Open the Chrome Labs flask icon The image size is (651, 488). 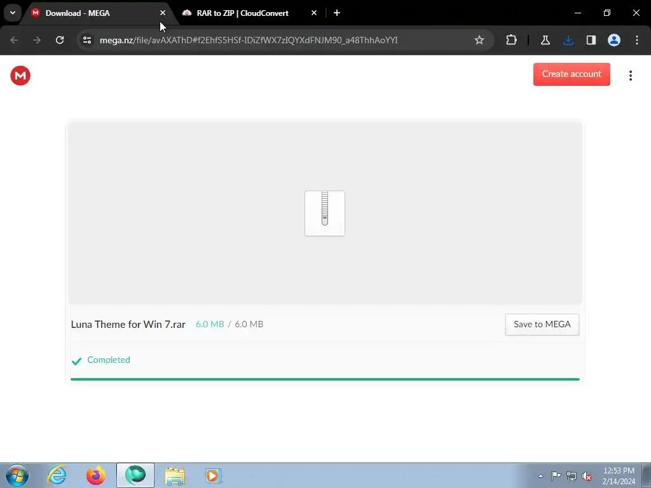pos(545,40)
